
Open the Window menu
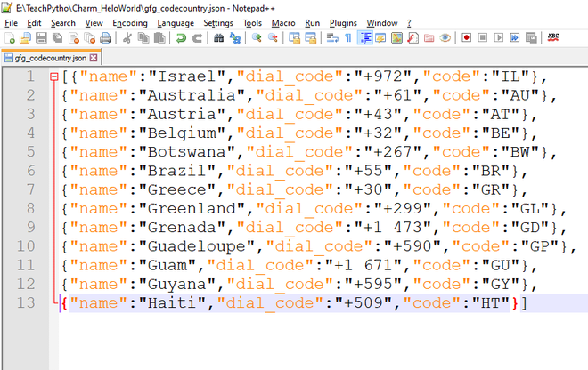(382, 23)
